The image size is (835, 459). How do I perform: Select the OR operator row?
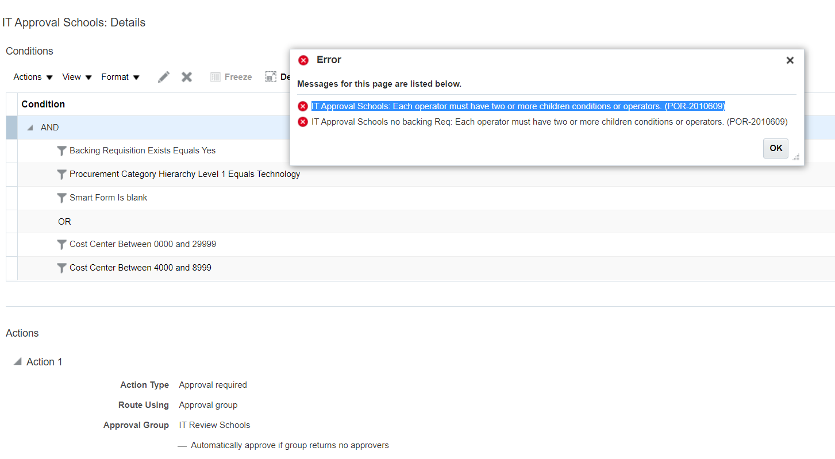pyautogui.click(x=64, y=221)
